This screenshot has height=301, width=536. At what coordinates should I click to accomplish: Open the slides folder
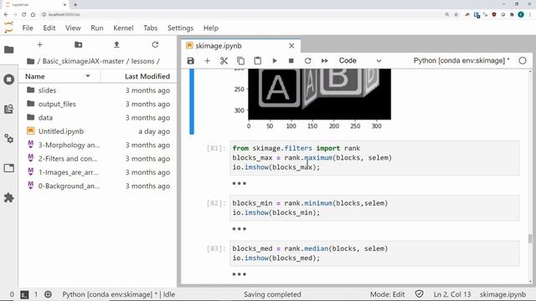98,90
